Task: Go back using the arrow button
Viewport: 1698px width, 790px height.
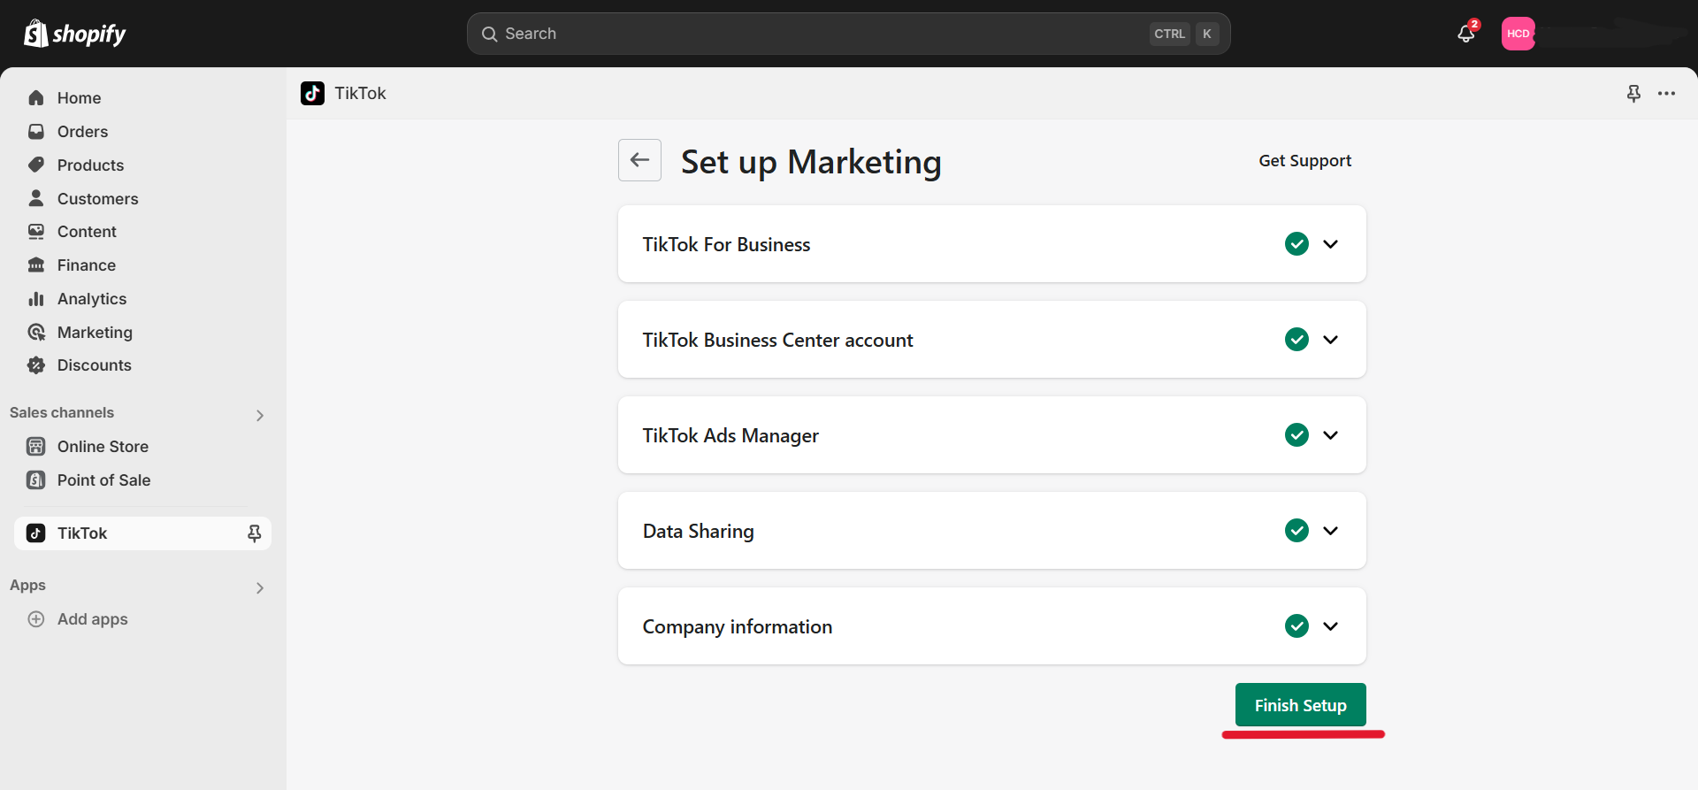Action: (x=639, y=160)
